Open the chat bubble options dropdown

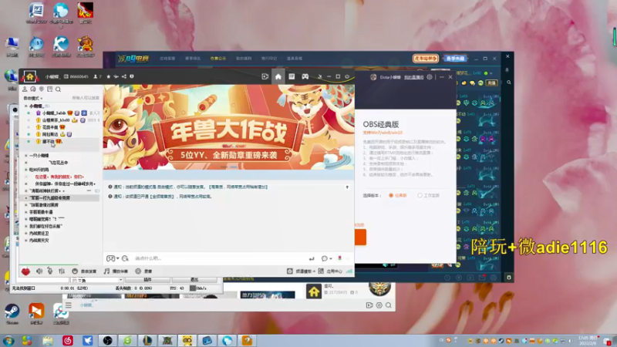click(x=326, y=258)
